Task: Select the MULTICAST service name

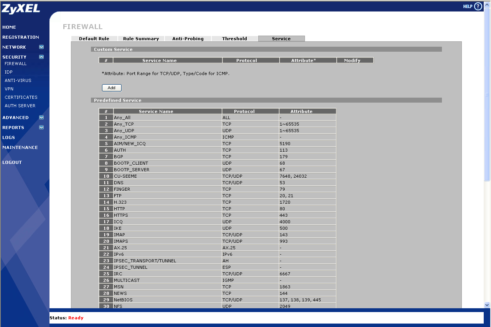Action: click(x=127, y=280)
